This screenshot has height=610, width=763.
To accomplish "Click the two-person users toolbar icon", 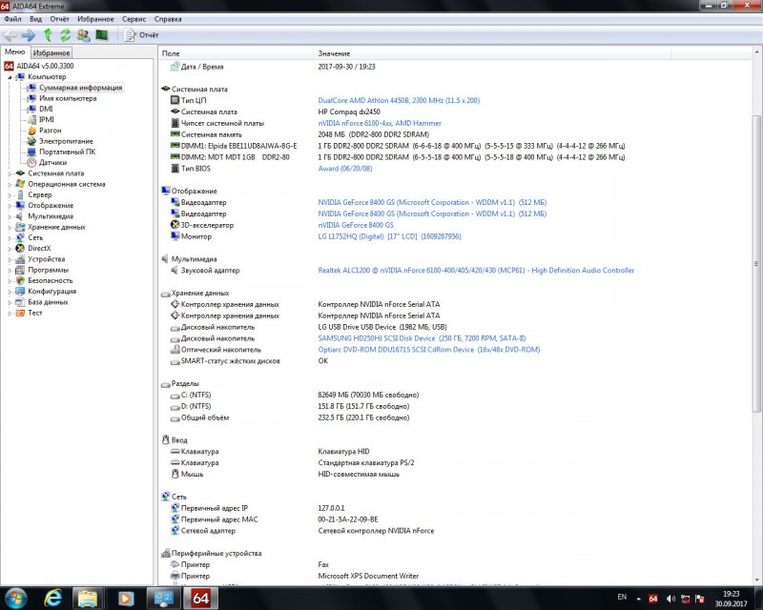I will click(83, 35).
